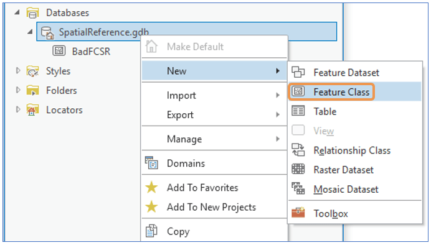This screenshot has width=431, height=245.
Task: Click the Databases folder icon
Action: click(x=33, y=12)
